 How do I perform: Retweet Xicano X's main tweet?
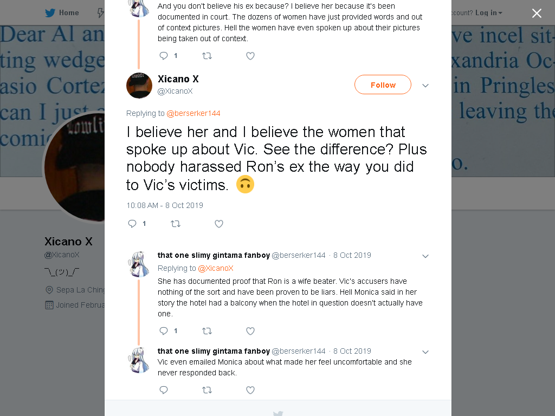click(x=176, y=224)
